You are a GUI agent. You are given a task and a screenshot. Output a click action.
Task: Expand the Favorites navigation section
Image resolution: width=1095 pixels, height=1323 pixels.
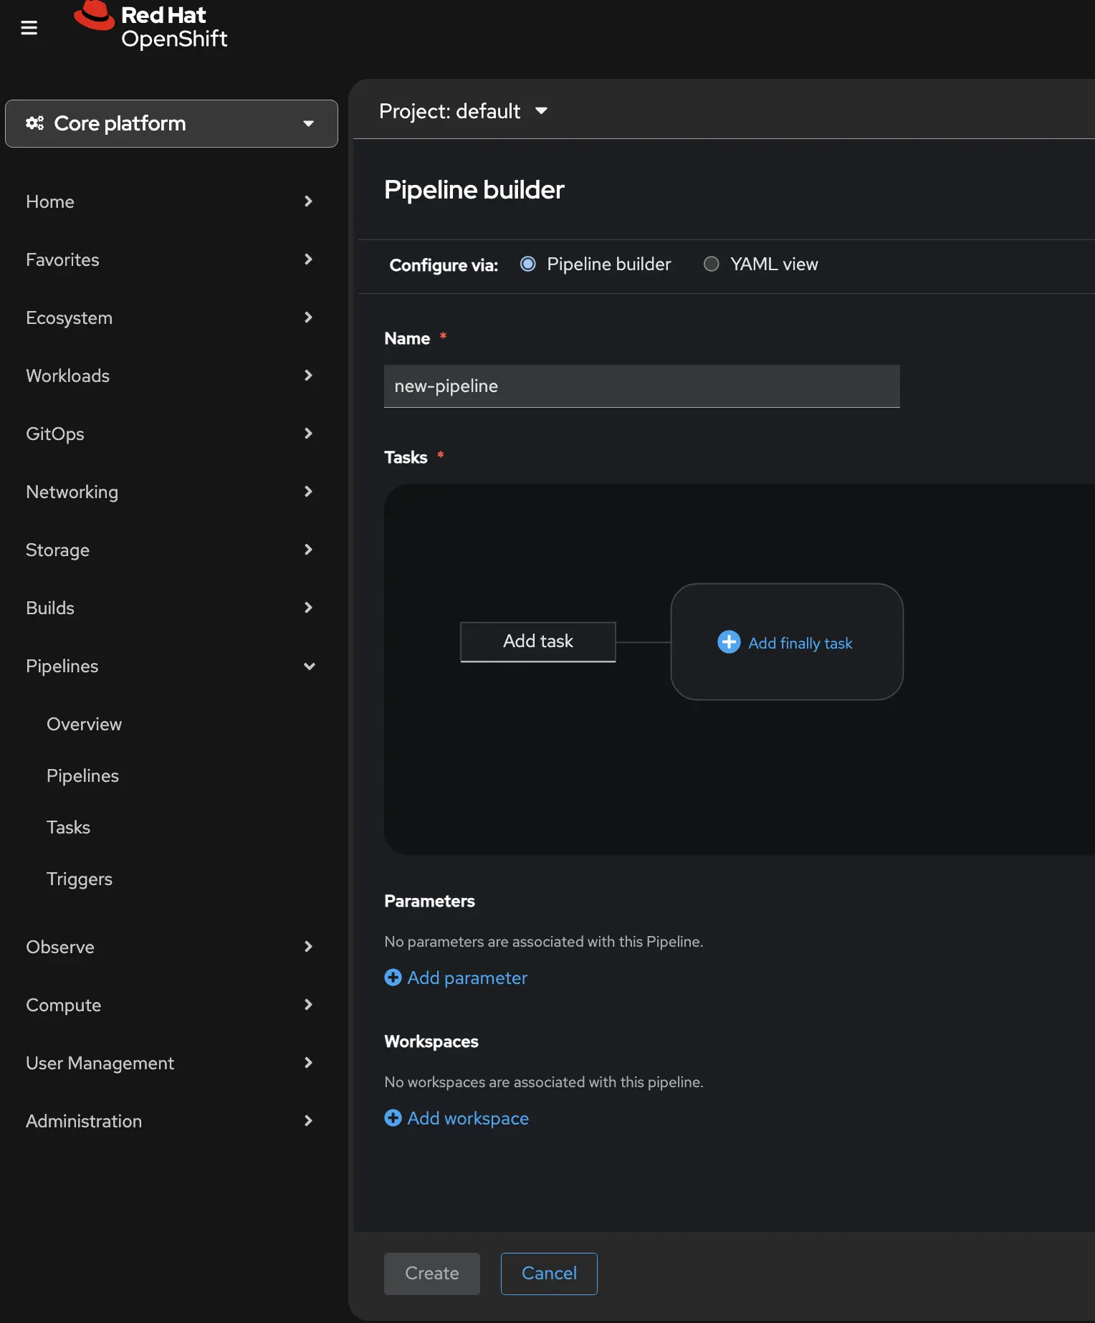click(171, 259)
